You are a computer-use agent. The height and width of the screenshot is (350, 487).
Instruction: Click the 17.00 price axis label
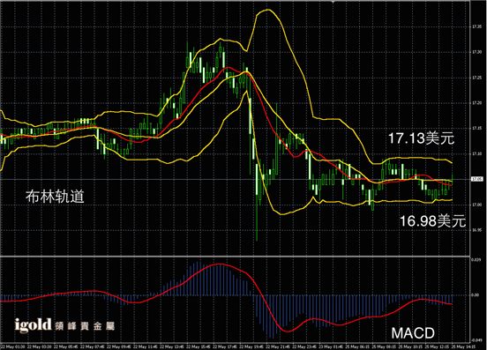476,205
